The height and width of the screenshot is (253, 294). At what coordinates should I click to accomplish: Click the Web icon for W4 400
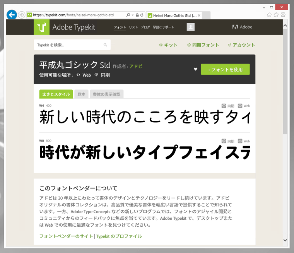point(240,106)
